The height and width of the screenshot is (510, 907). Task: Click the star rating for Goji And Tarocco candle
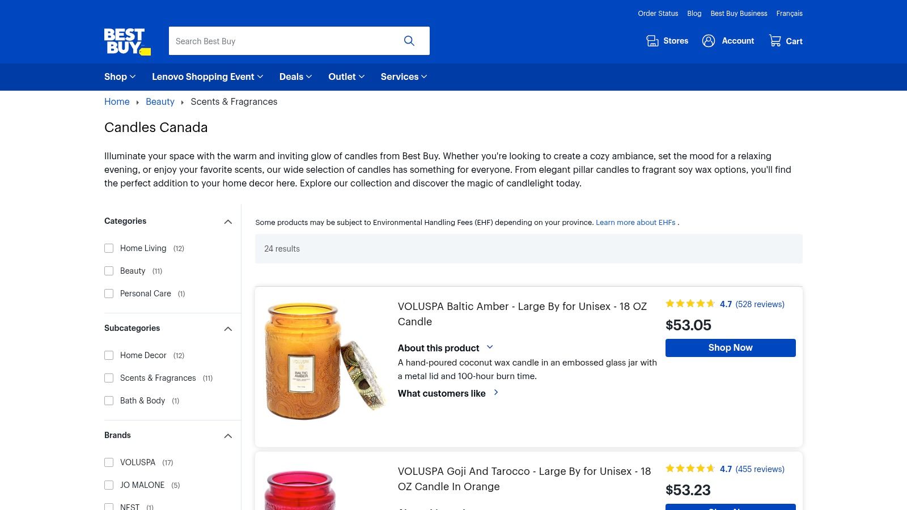click(x=690, y=469)
